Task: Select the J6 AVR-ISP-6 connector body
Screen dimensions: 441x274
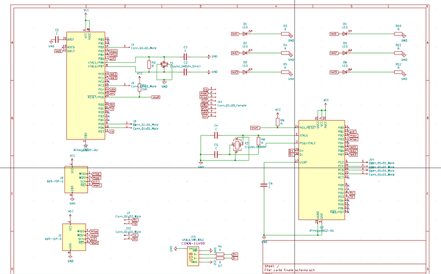Action: click(76, 180)
